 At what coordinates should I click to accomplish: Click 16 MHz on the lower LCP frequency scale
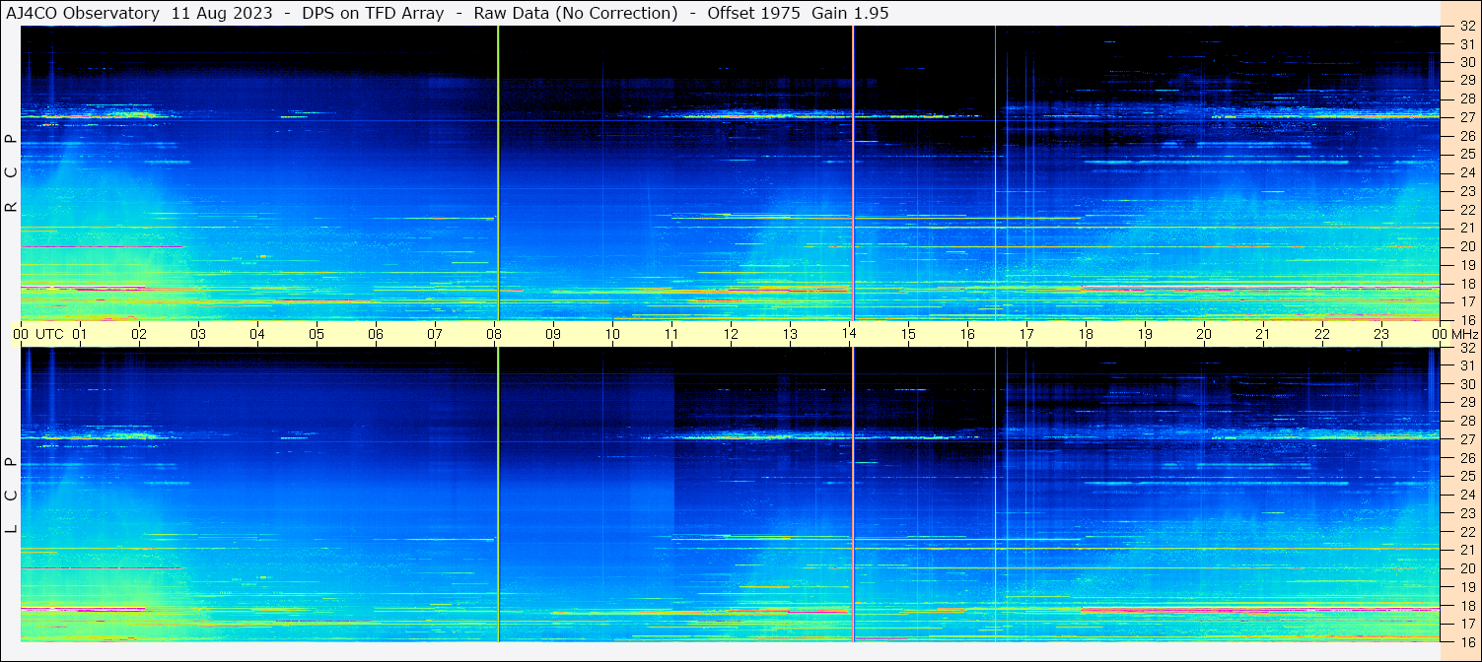[1467, 641]
